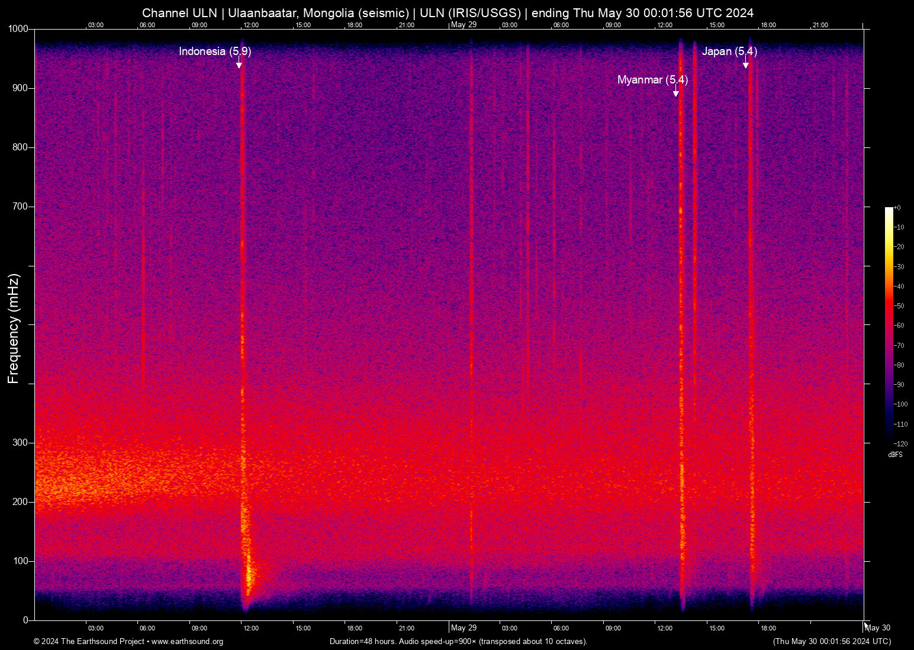Select the Myanmar (5.4) earthquake label

(652, 80)
